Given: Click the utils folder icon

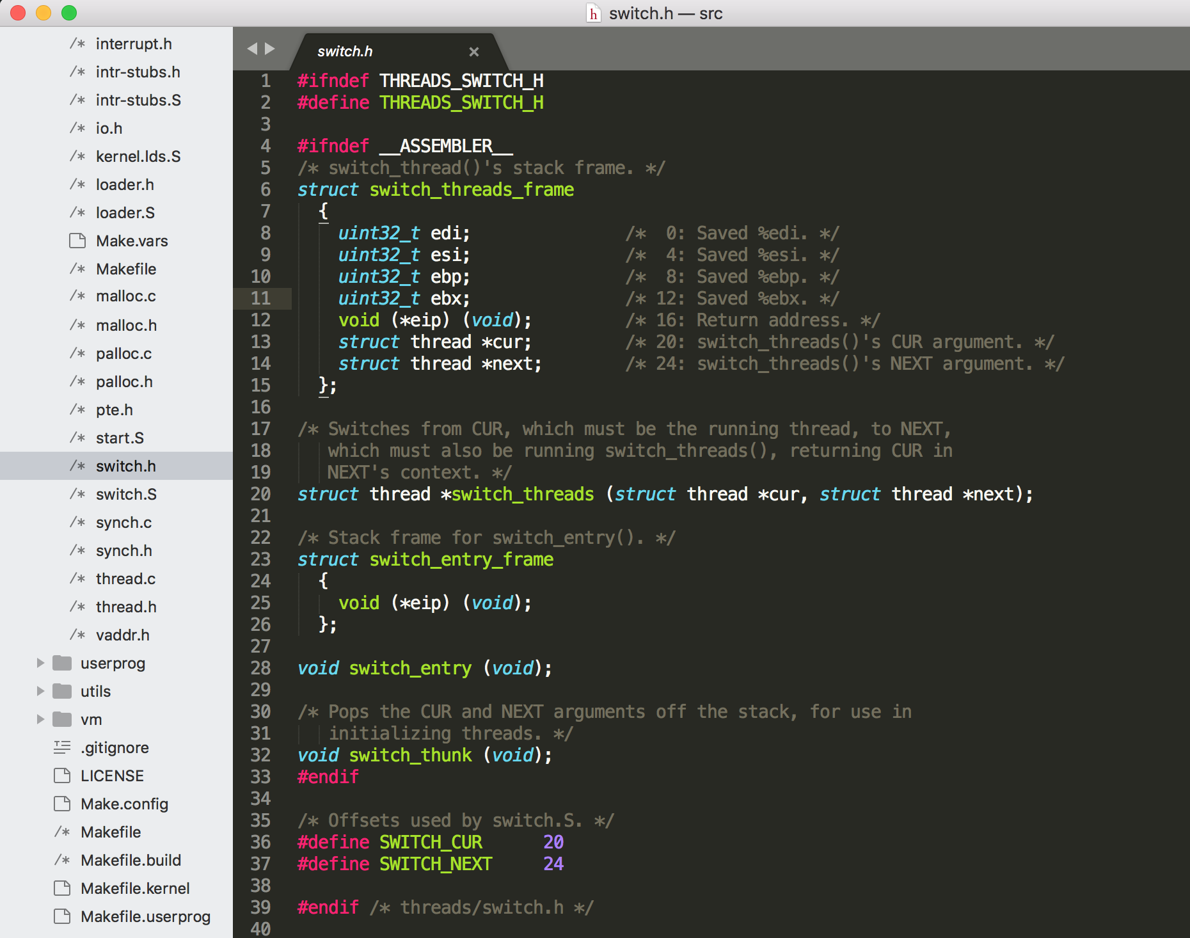Looking at the screenshot, I should click(x=62, y=691).
